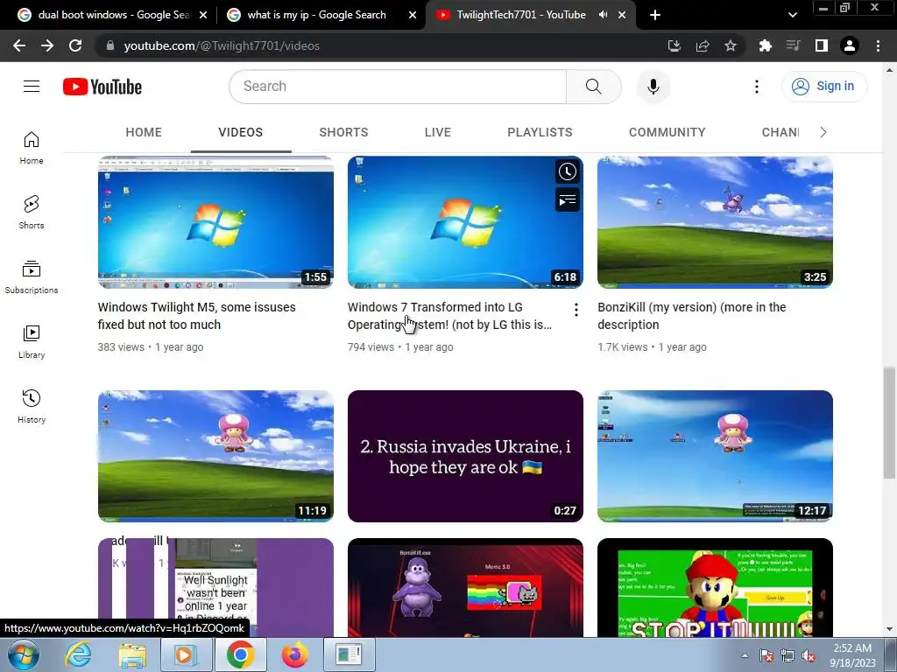
Task: Select the PLAYLISTS channel tab
Action: click(x=540, y=133)
